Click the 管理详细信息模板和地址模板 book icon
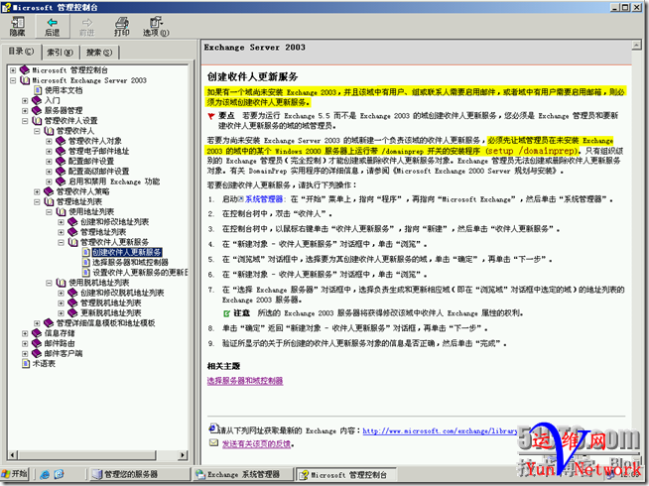 [x=49, y=323]
